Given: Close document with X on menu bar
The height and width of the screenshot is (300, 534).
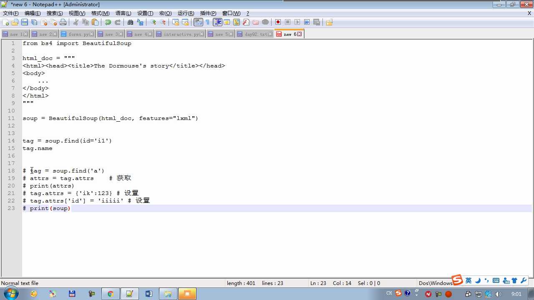Looking at the screenshot, I should click(x=529, y=13).
